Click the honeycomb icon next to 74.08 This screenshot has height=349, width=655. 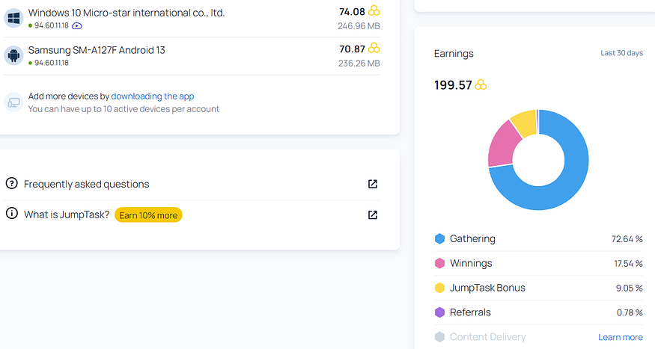click(x=374, y=11)
